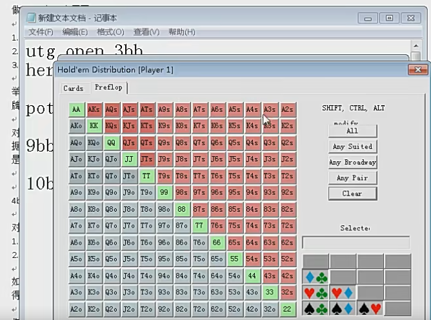The width and height of the screenshot is (431, 320).
Task: Open the 文件(F) menu in Notepad
Action: pyautogui.click(x=41, y=32)
